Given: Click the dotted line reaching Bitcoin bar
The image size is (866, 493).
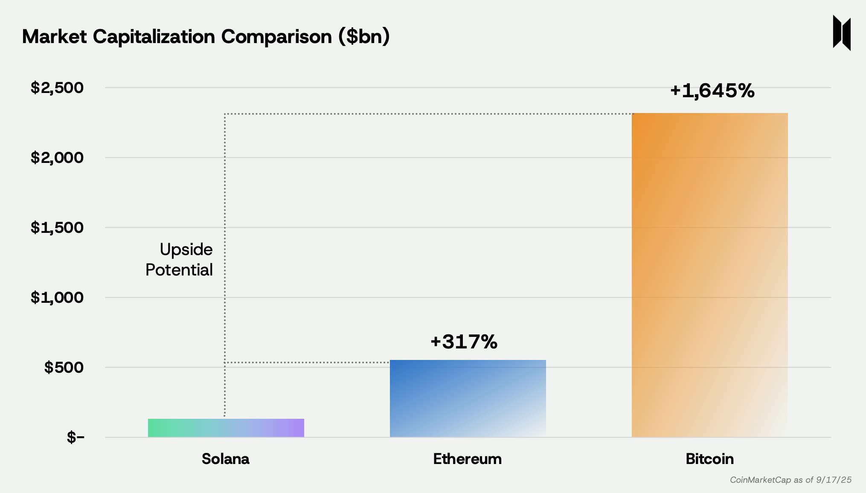Looking at the screenshot, I should [x=429, y=114].
